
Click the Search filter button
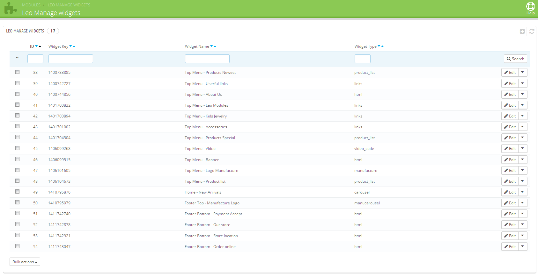pos(515,59)
